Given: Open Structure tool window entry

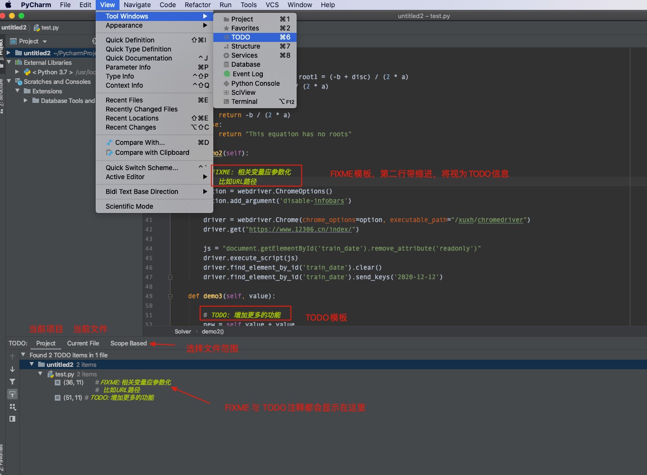Looking at the screenshot, I should (255, 46).
